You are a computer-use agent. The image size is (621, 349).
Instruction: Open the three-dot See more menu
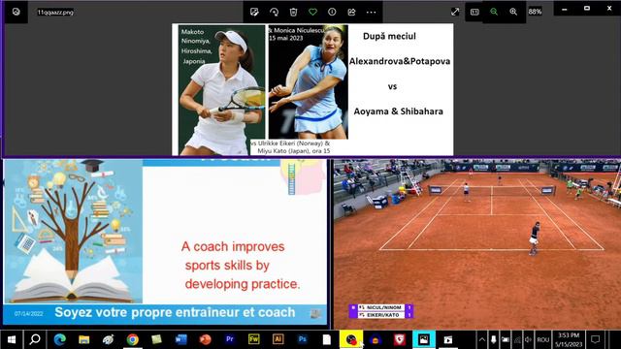pos(371,13)
